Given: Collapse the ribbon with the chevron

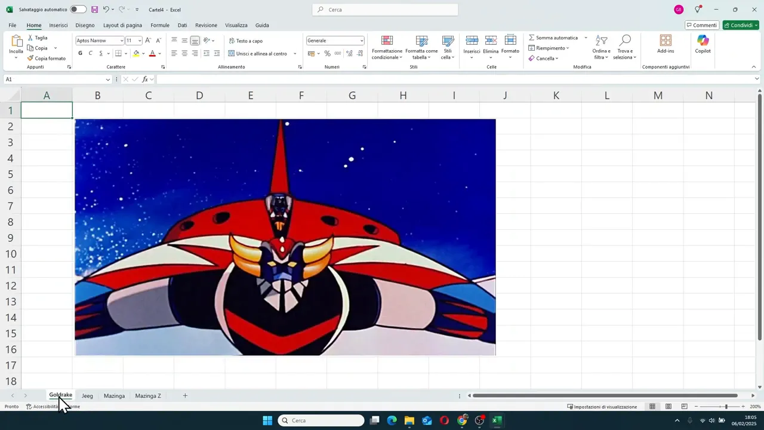Looking at the screenshot, I should click(754, 67).
